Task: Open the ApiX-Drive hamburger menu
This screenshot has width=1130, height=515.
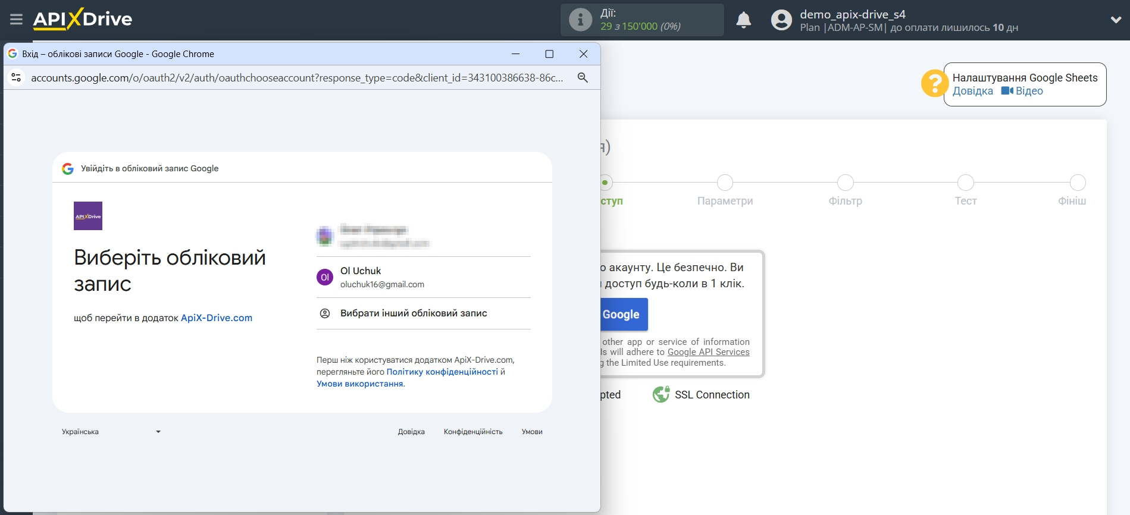Action: point(16,20)
